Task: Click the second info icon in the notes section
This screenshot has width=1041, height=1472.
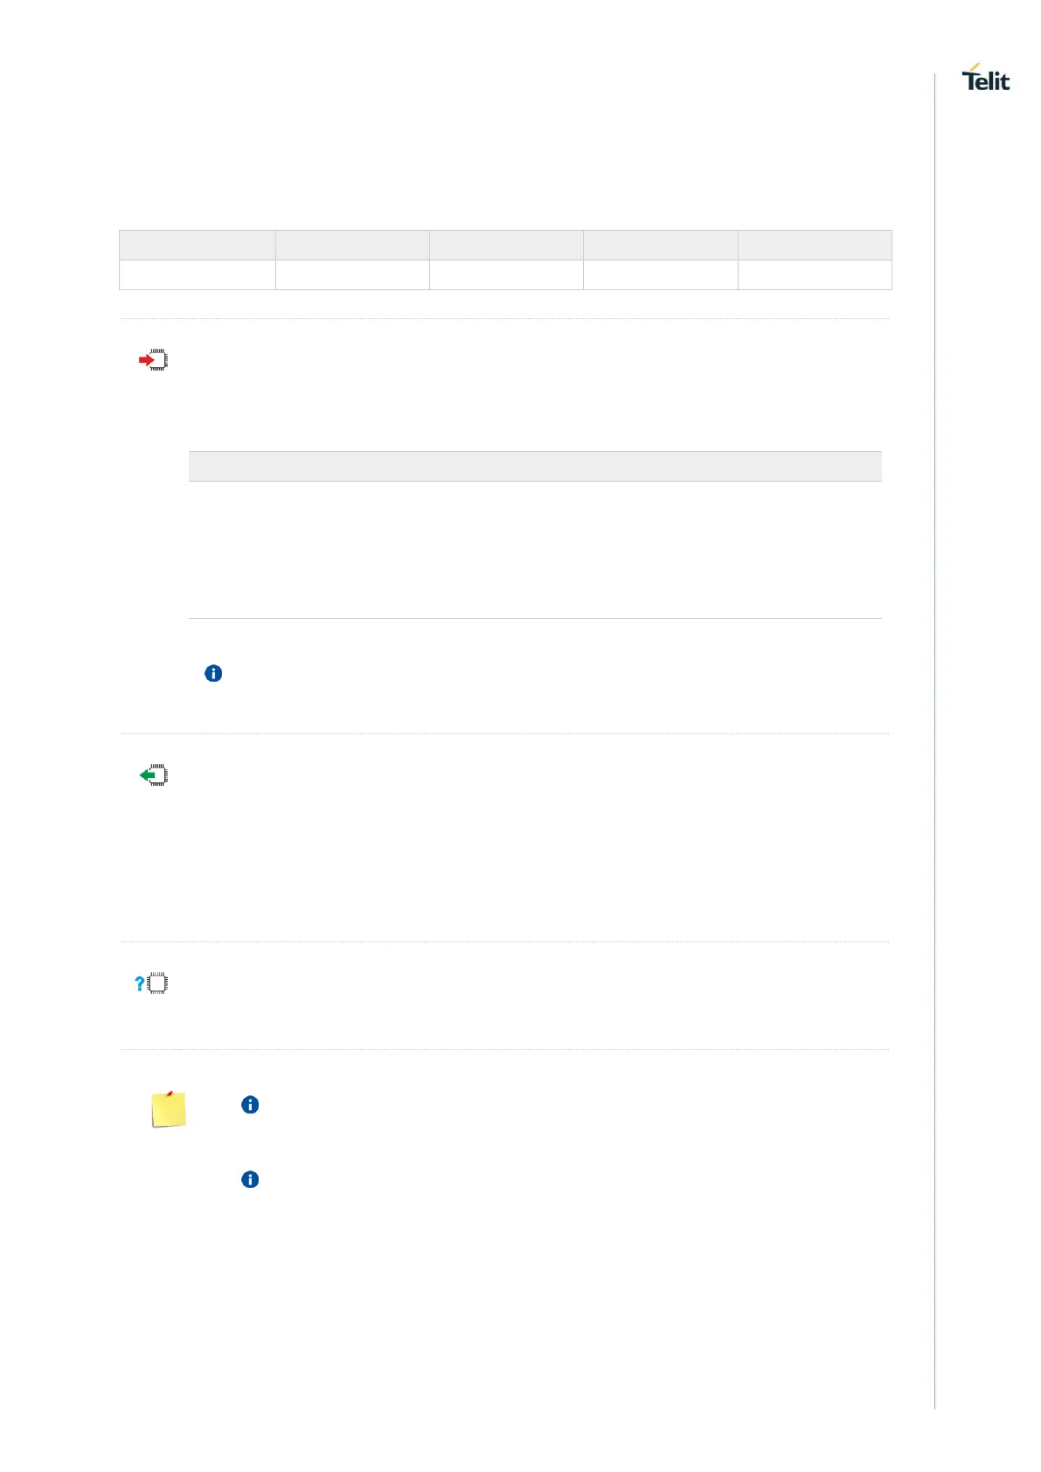Action: tap(250, 1180)
